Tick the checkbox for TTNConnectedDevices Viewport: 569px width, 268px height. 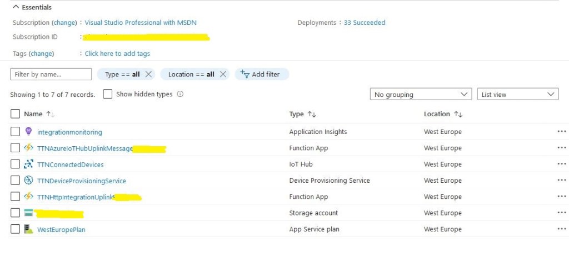coord(15,164)
